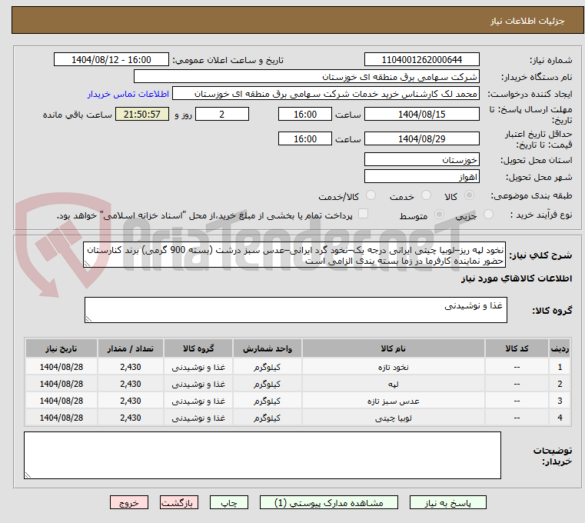Click the شرح کلی نیاز description box
585x523 pixels.
point(294,255)
